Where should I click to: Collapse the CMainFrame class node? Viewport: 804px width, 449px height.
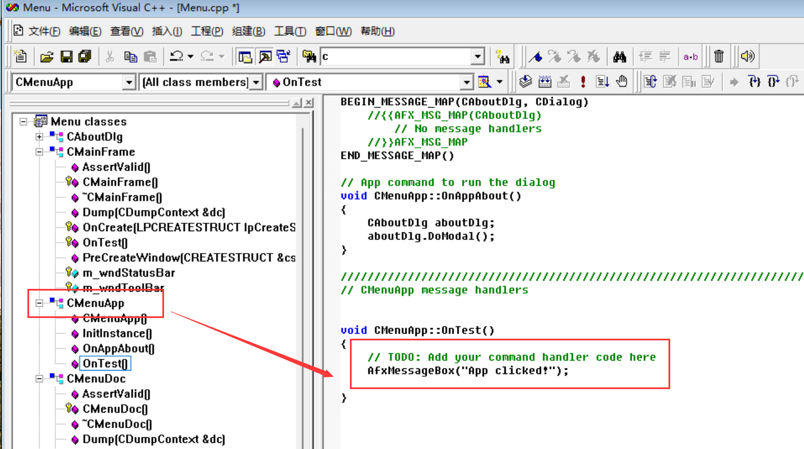[x=39, y=152]
